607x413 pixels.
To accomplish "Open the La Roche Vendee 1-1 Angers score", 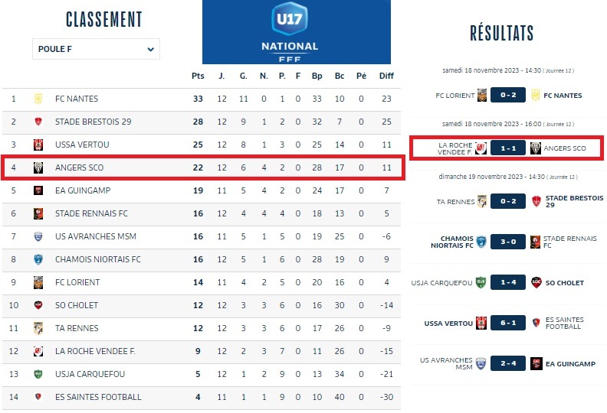I will tap(507, 148).
